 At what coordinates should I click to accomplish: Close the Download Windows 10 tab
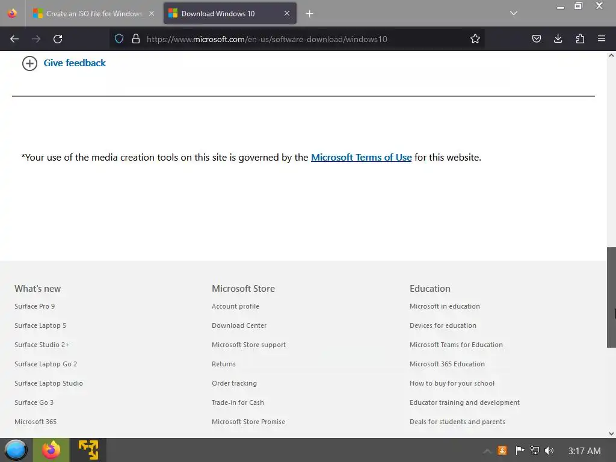click(287, 13)
